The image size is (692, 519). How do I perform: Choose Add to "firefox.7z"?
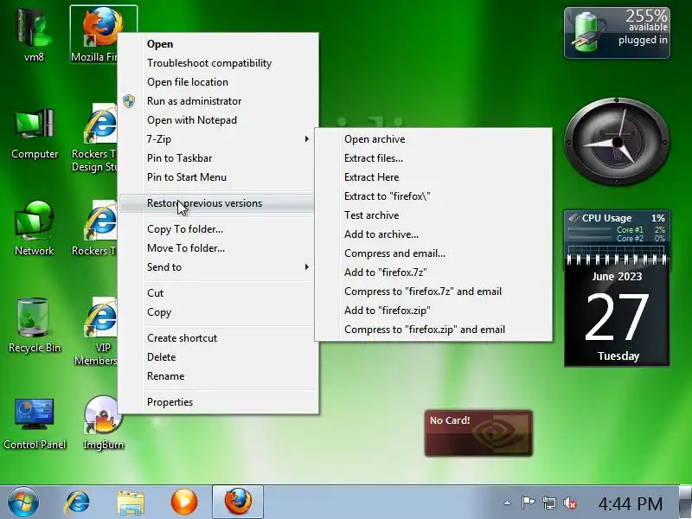point(433,272)
